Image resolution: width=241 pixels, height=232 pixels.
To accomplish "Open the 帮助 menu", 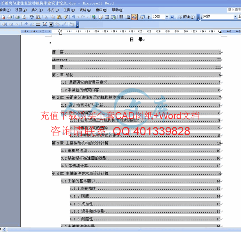I will coord(118,10).
